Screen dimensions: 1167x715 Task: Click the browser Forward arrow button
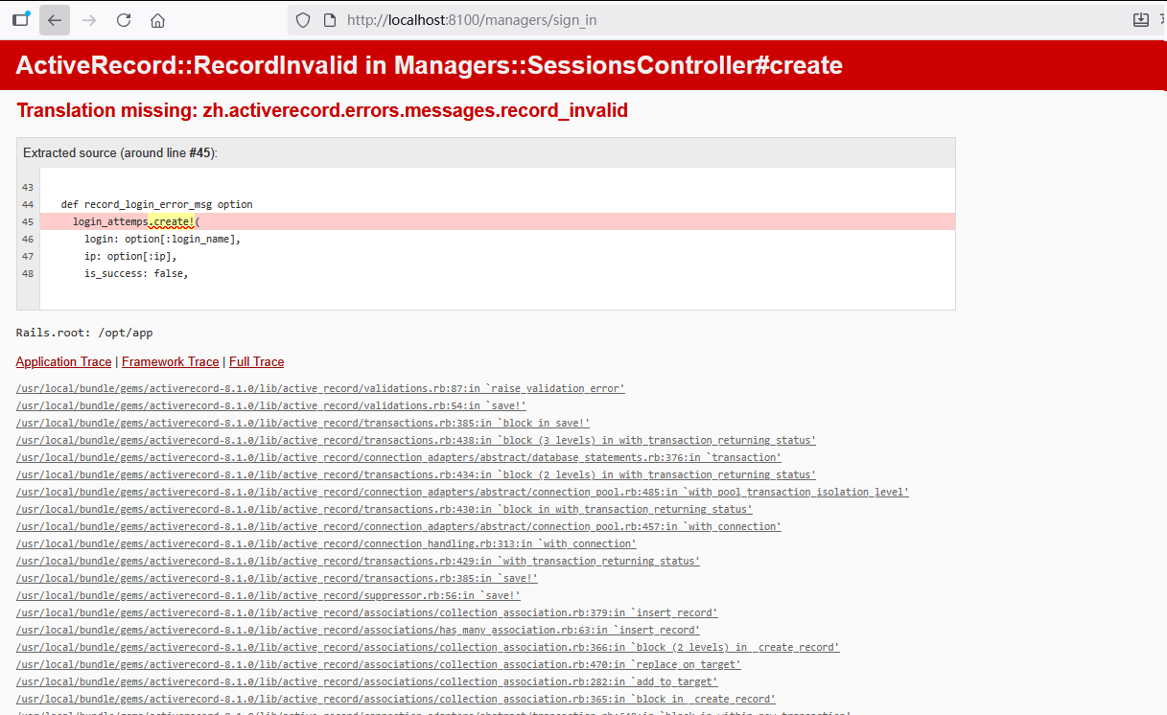pyautogui.click(x=89, y=20)
